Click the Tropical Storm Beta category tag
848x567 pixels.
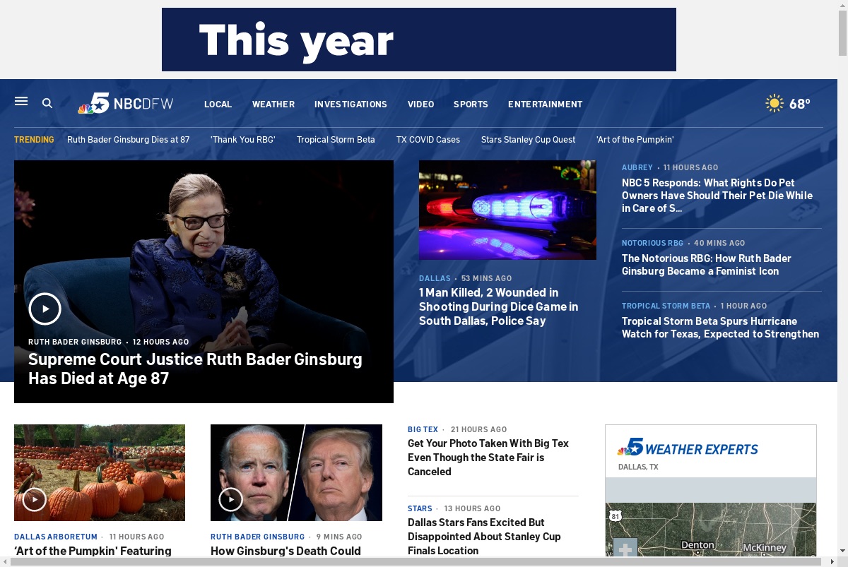[x=666, y=306]
